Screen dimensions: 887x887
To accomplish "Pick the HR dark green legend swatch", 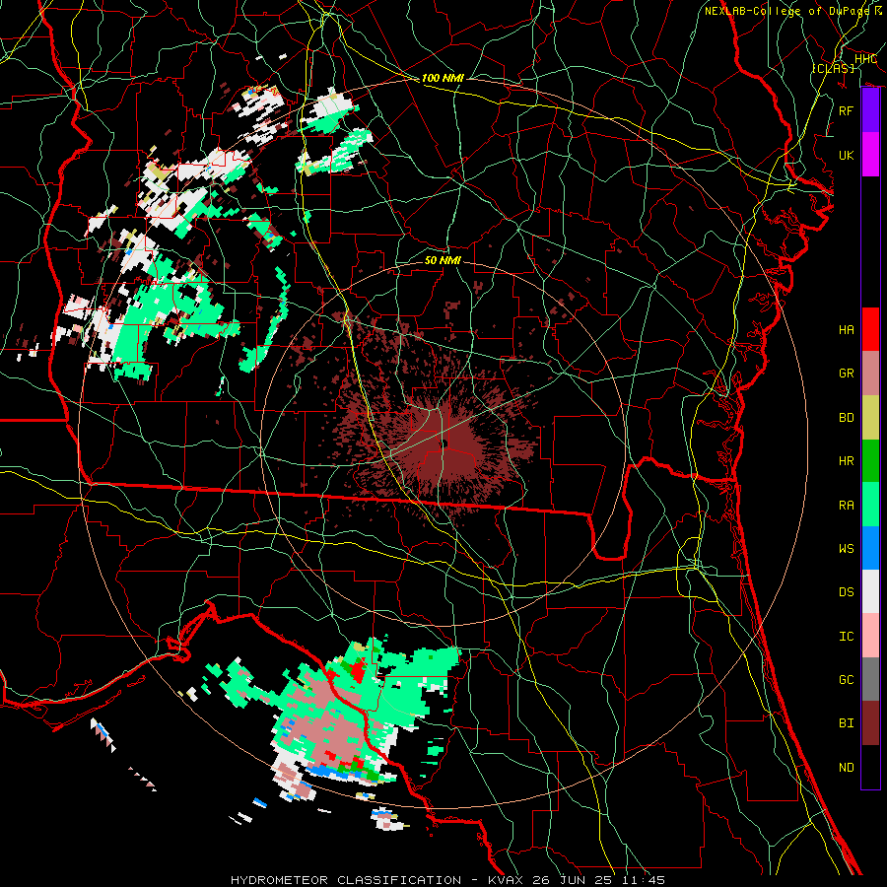I will pos(870,461).
